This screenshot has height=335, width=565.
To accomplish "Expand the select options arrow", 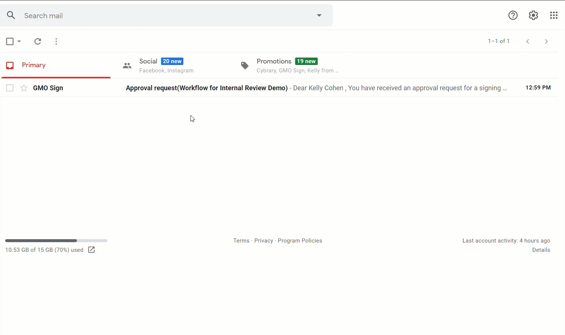I will 19,41.
